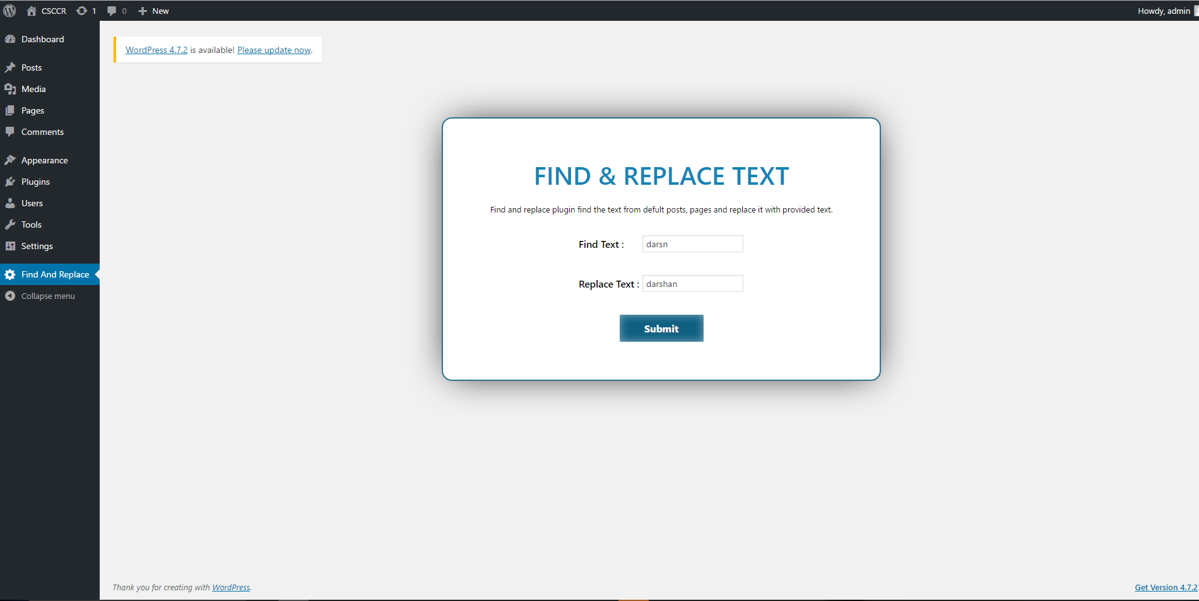Click the Find Text input field
Viewport: 1199px width, 601px height.
(693, 244)
